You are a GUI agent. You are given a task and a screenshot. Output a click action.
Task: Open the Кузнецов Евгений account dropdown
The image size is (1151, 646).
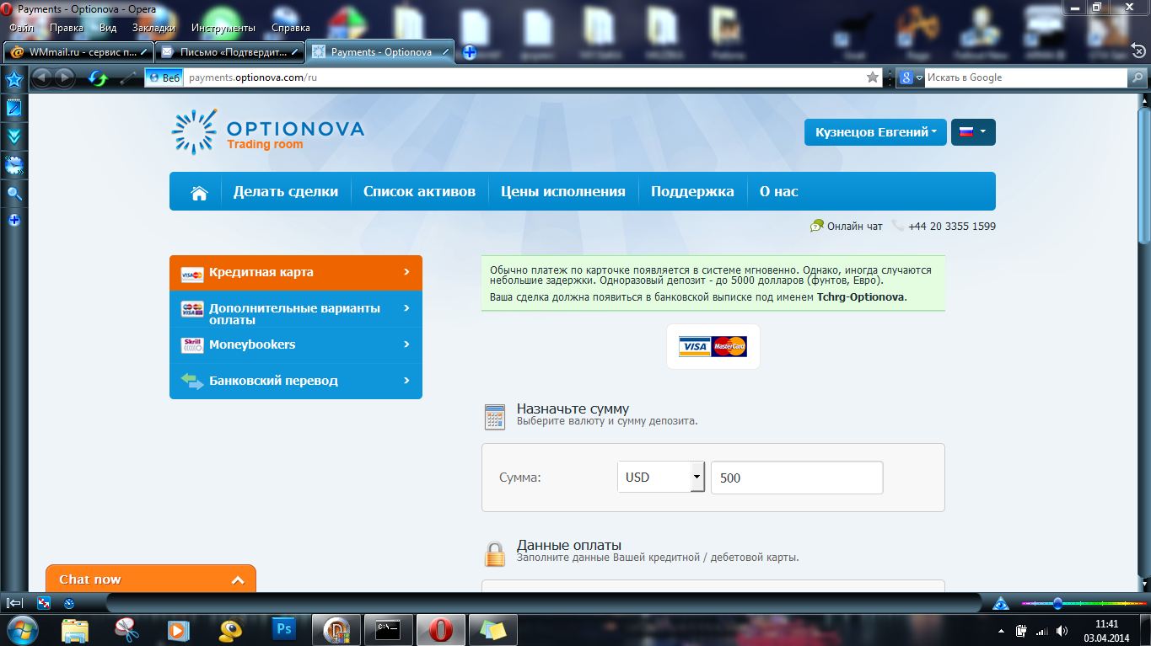point(876,132)
